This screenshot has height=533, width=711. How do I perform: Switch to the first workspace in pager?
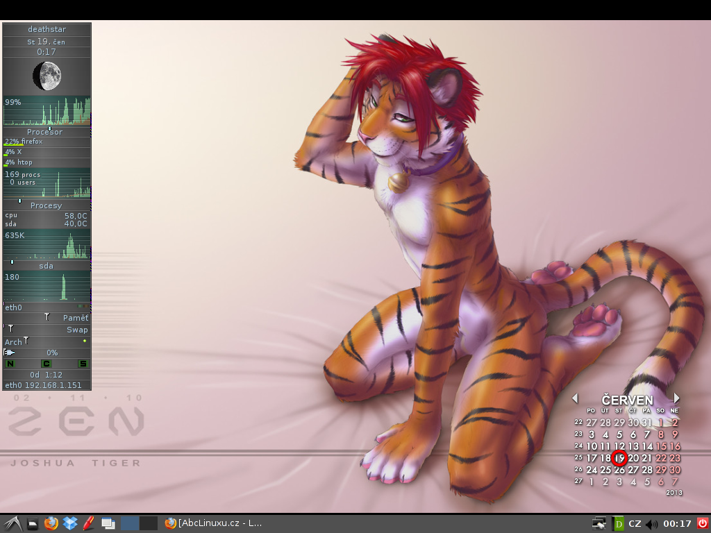130,523
